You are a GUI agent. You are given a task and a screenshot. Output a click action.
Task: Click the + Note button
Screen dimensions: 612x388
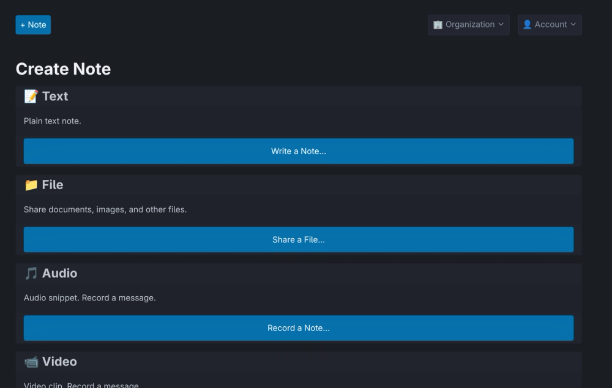[x=33, y=25]
